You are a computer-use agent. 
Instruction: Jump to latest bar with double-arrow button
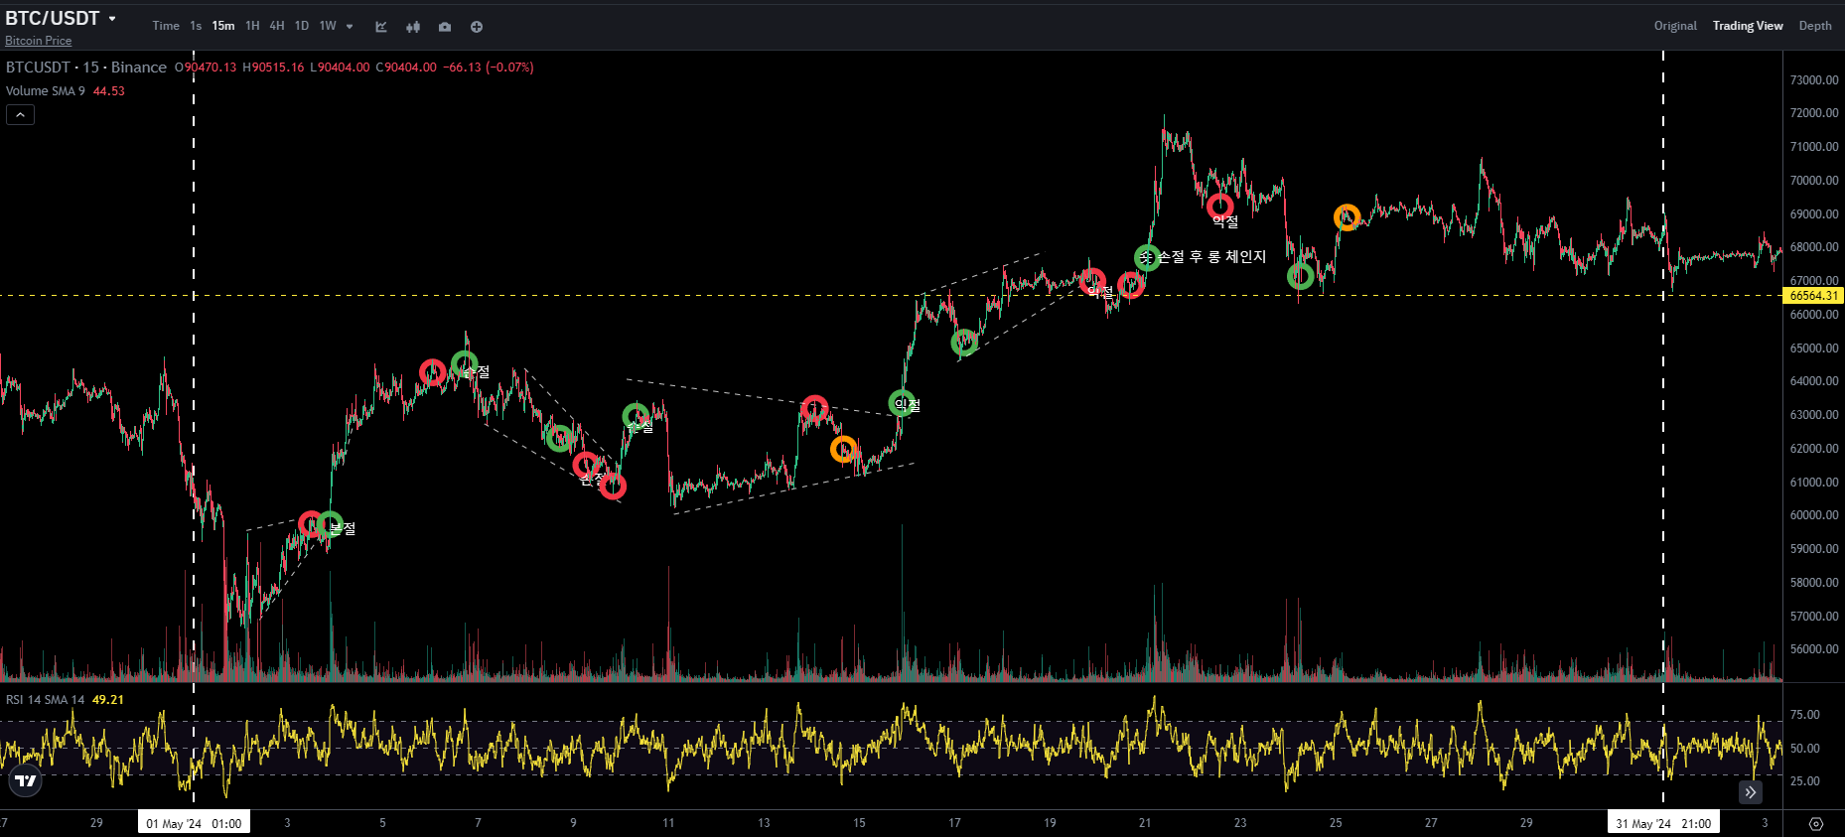click(x=1751, y=791)
